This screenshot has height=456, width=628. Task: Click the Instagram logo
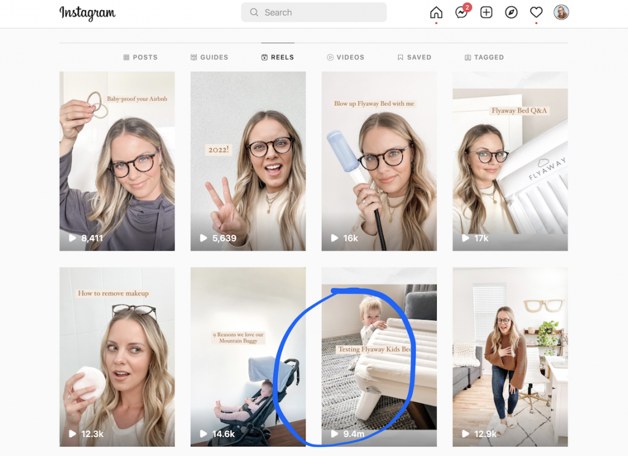pos(87,13)
